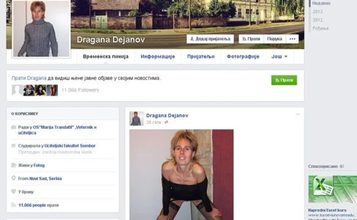Click the Excel ad thumbnail image
This screenshot has height=220, width=357.
[332, 189]
